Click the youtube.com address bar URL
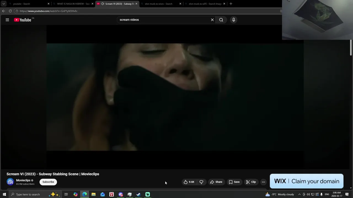This screenshot has height=198, width=353. coord(49,11)
